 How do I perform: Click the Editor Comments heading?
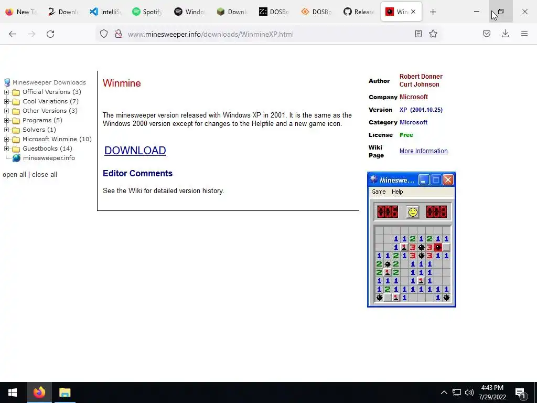click(138, 173)
